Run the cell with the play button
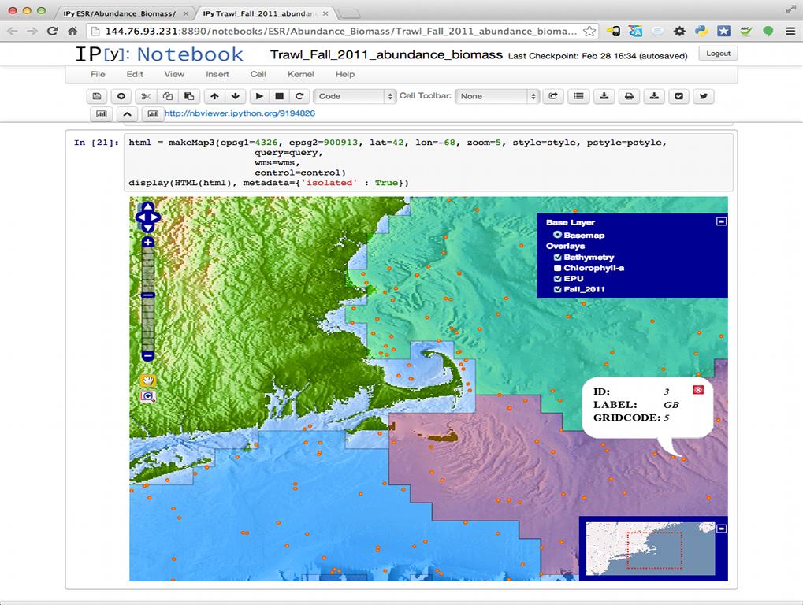Viewport: 803px width, 605px height. 259,96
